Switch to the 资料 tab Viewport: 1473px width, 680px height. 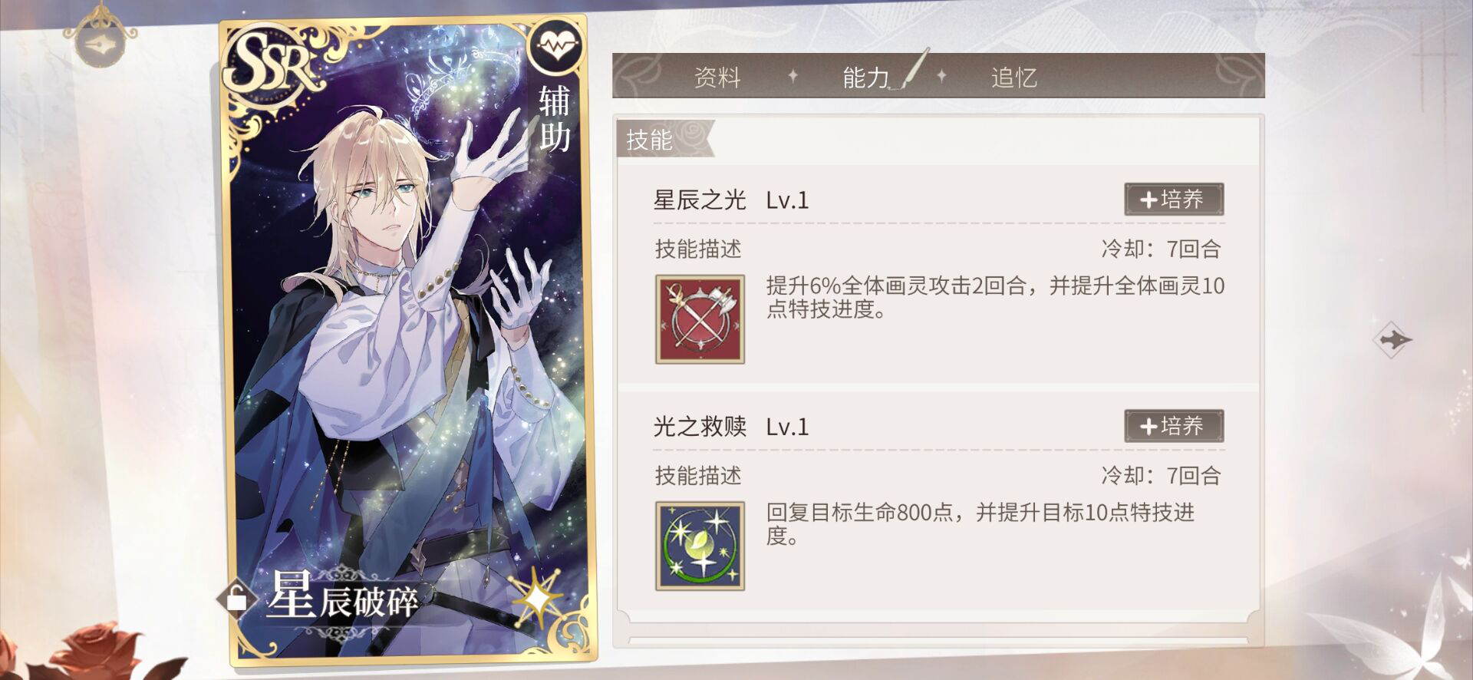pos(717,77)
